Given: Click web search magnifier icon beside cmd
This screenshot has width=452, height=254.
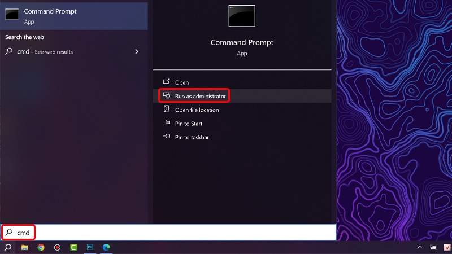Looking at the screenshot, I should (9, 51).
